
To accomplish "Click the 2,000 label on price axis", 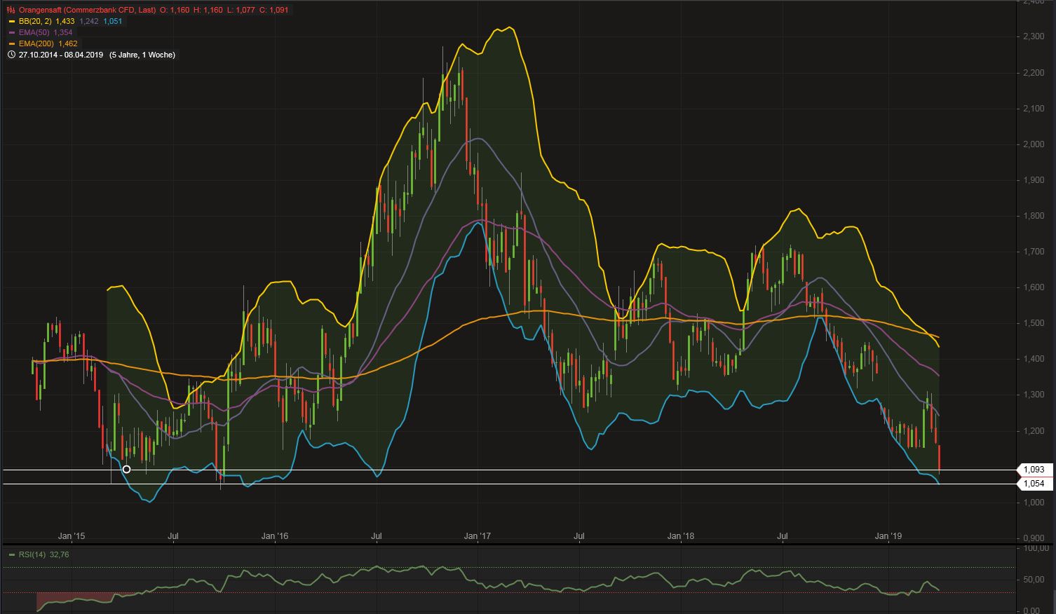I will pos(1034,144).
